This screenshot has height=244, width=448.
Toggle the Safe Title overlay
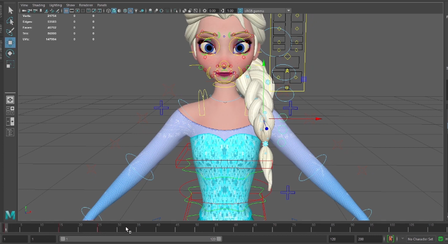click(x=99, y=11)
